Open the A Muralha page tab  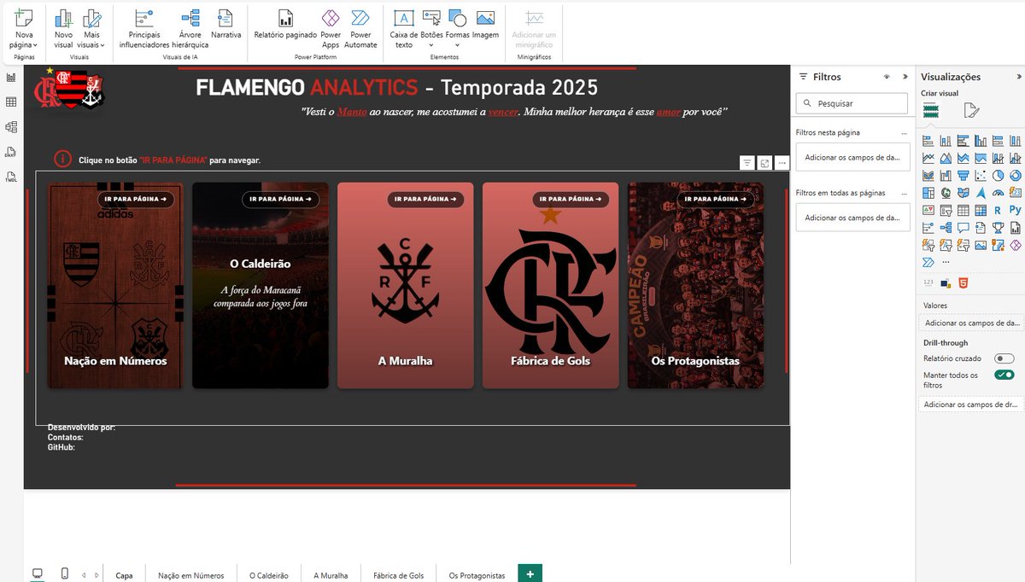pos(331,575)
